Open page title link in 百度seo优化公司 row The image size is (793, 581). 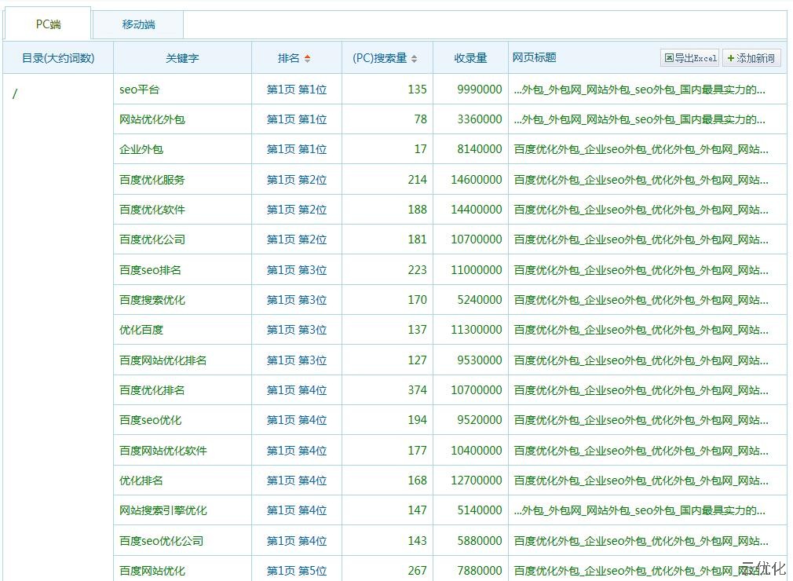tap(641, 540)
